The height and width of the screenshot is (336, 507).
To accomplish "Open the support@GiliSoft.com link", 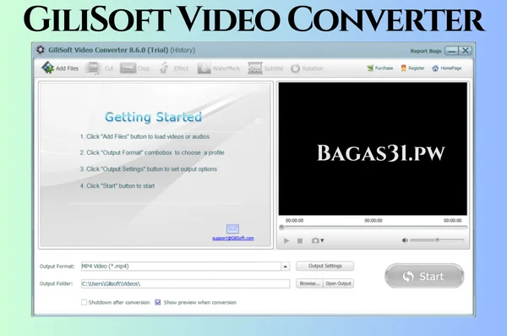I will click(233, 238).
